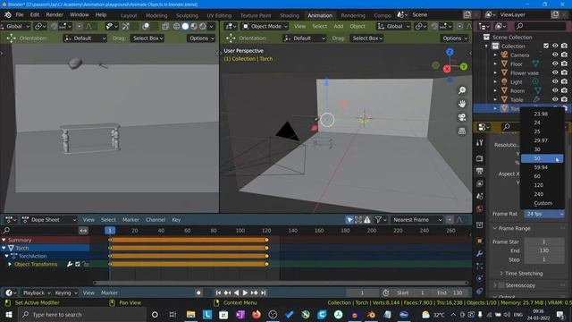572x322 pixels.
Task: Hide Camera in viewport via eye icon
Action: (x=555, y=55)
